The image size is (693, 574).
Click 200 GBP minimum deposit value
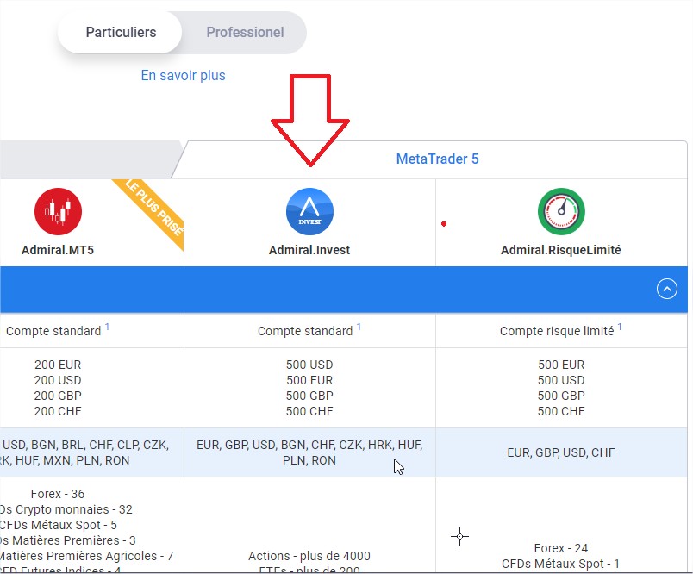tap(58, 396)
